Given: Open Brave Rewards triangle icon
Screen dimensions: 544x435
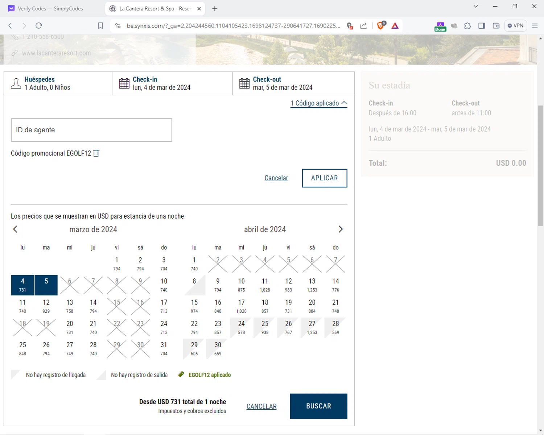Looking at the screenshot, I should (395, 26).
